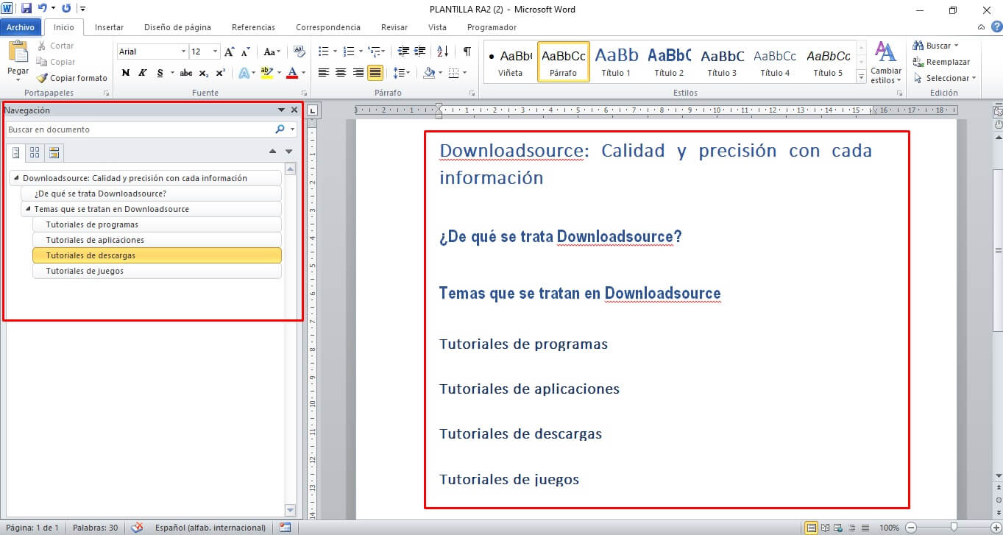Click the Reemplazar button
The image size is (1003, 535).
coord(941,62)
